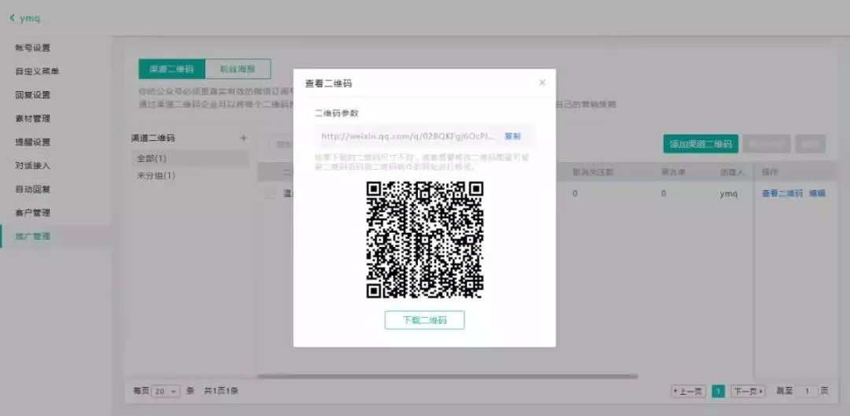This screenshot has height=416, width=850.
Task: Open 素材管理 in sidebar
Action: (32, 119)
